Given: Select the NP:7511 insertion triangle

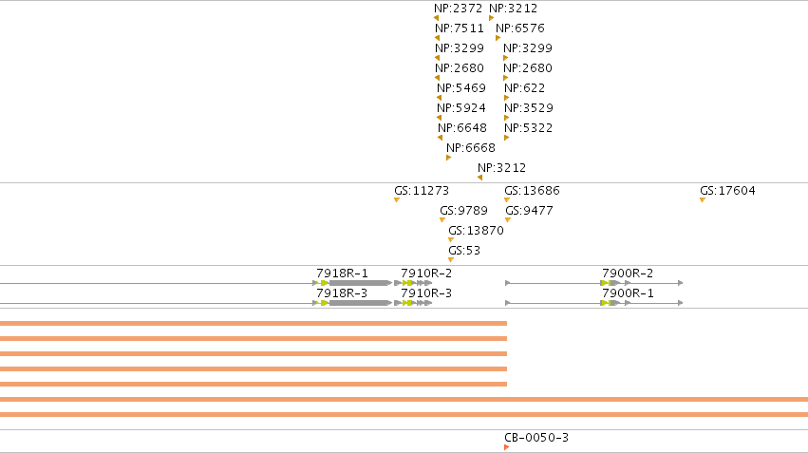Looking at the screenshot, I should tap(438, 38).
